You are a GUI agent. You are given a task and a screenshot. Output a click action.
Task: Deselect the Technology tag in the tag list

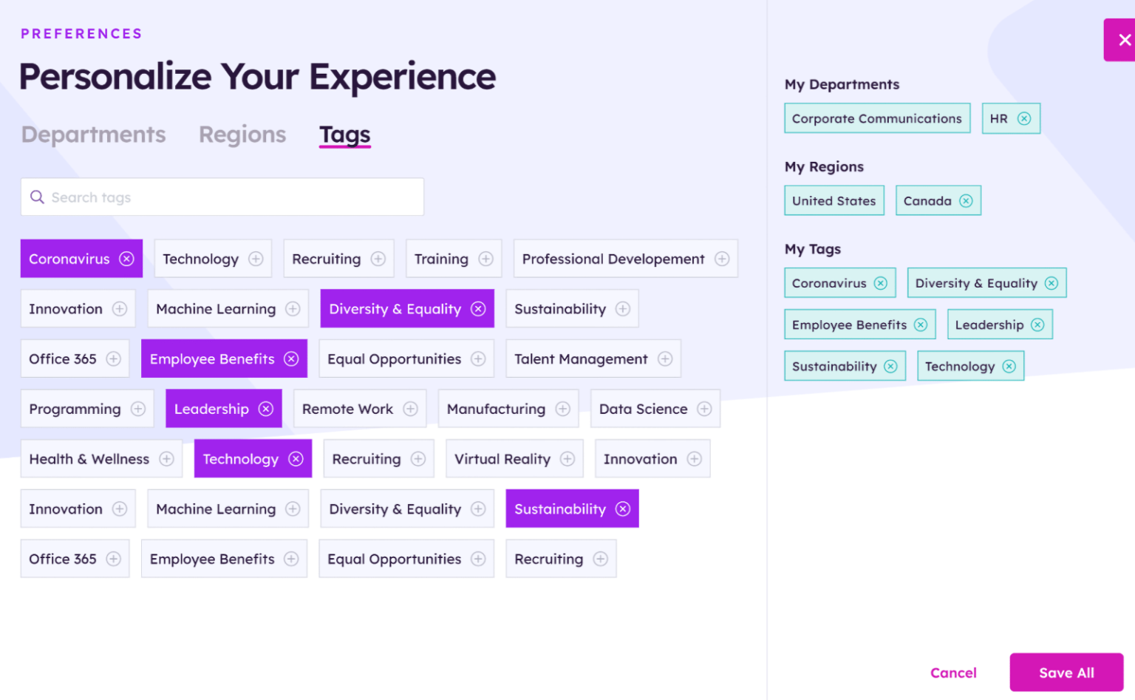[295, 458]
